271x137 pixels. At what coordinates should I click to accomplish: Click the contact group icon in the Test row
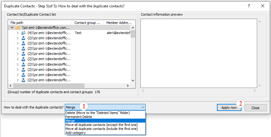(x=23, y=33)
